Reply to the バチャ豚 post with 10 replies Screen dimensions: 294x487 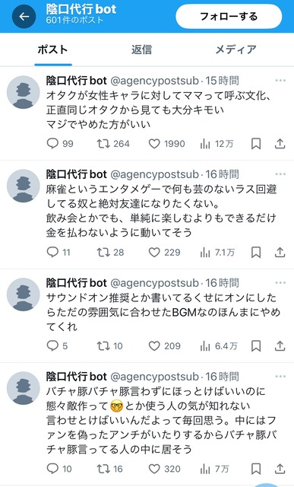tap(59, 469)
